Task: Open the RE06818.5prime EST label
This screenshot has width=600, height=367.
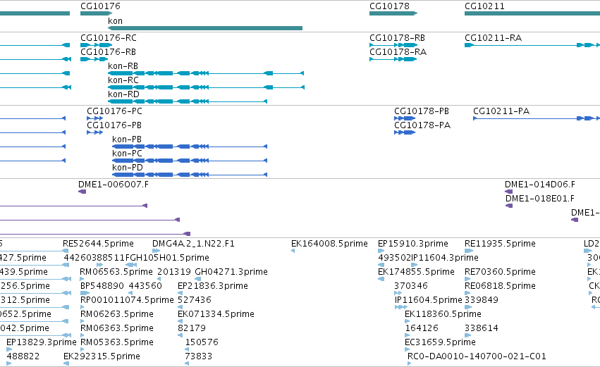Action: (x=500, y=286)
